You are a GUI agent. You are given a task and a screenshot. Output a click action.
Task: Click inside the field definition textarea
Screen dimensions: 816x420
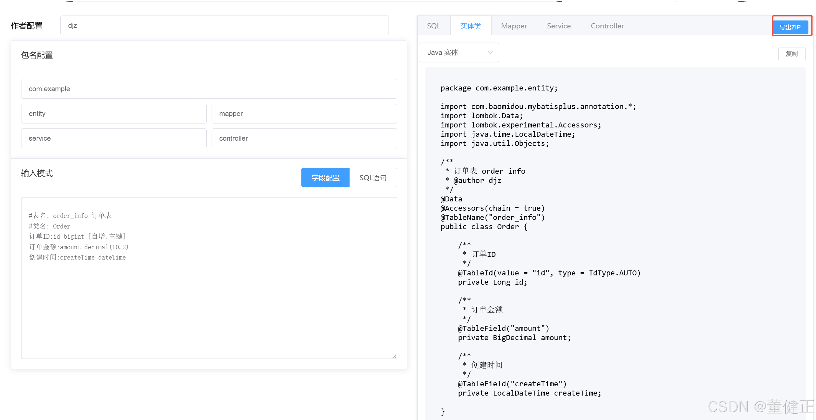coord(209,297)
